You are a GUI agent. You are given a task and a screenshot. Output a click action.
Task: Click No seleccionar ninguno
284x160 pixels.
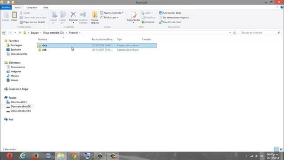tap(174, 17)
